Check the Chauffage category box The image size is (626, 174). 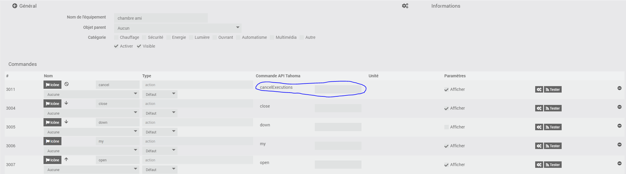tap(116, 37)
